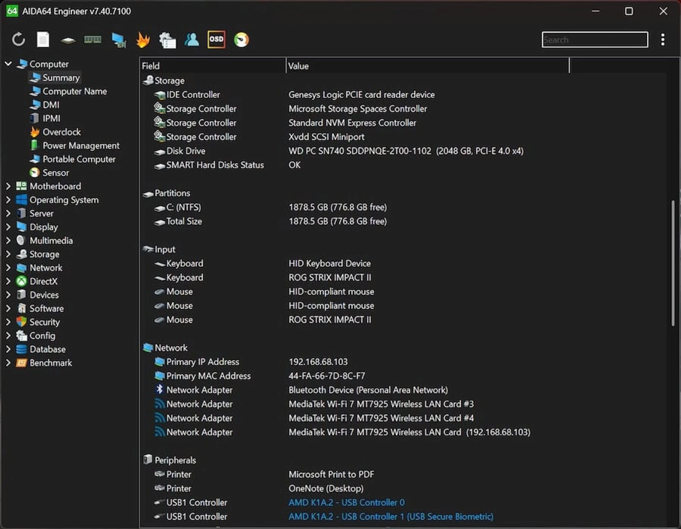The width and height of the screenshot is (681, 529).
Task: Expand the Display tree node
Action: point(8,227)
